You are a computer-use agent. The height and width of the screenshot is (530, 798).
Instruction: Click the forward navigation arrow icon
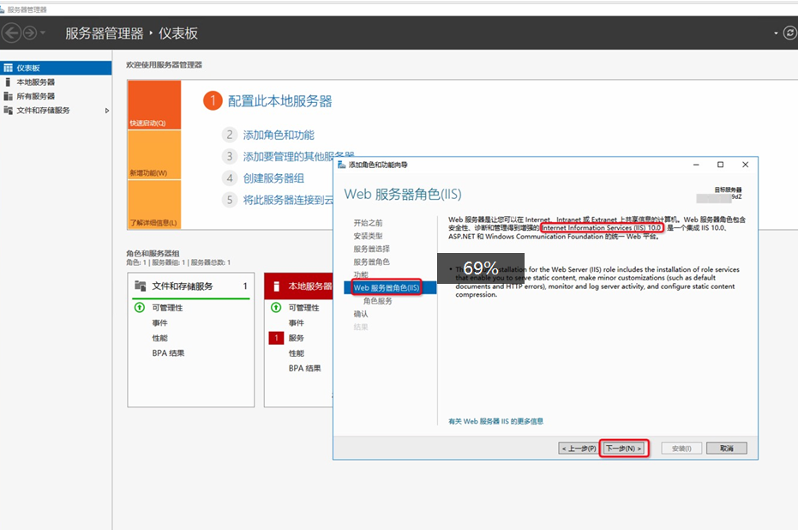click(31, 33)
